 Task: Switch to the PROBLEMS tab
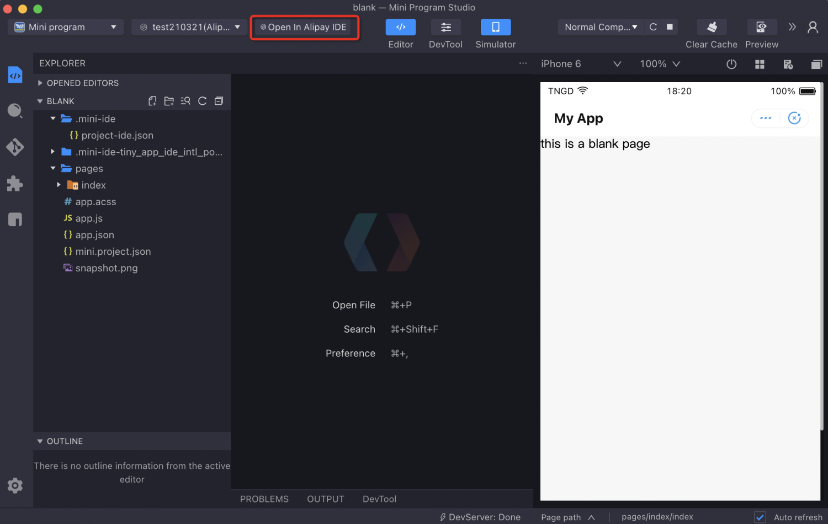tap(264, 499)
